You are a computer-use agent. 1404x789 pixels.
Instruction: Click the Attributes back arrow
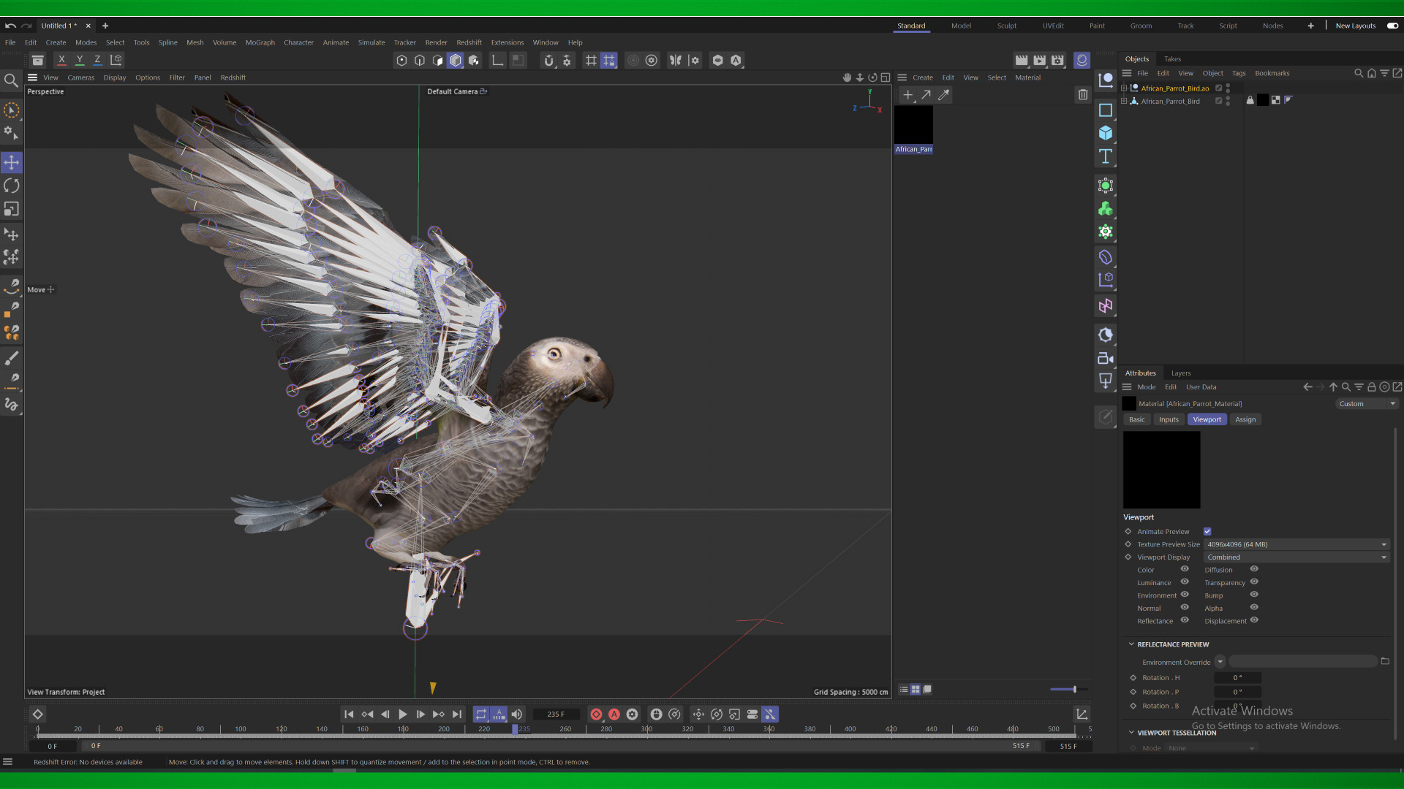[1307, 386]
